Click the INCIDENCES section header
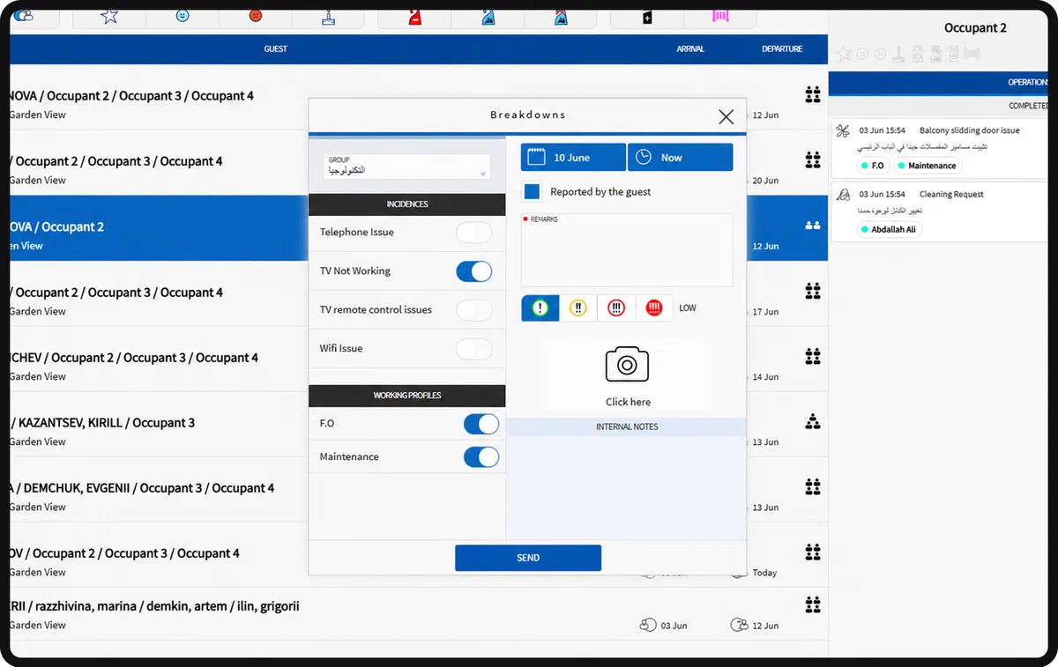This screenshot has width=1058, height=667. coord(406,204)
